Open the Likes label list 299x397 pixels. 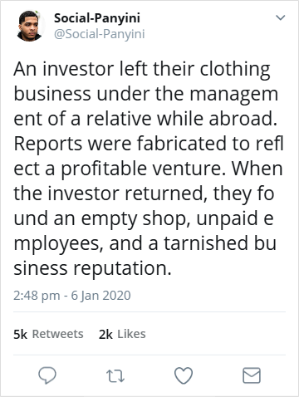tap(131, 334)
